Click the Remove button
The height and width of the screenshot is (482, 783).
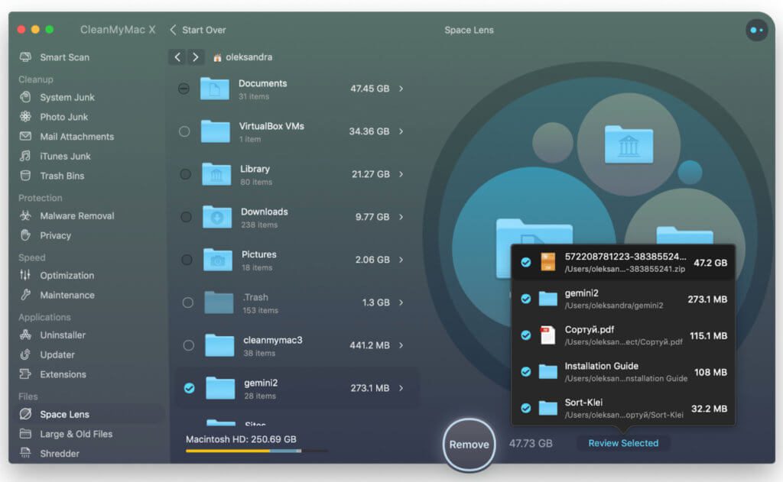click(469, 444)
